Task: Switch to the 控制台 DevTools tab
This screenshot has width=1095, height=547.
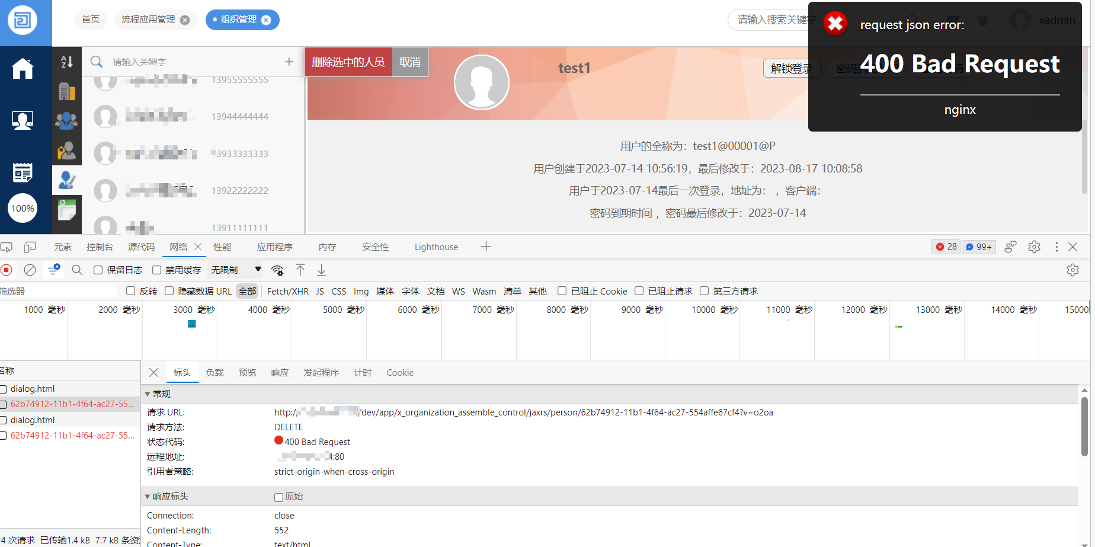Action: pos(100,247)
